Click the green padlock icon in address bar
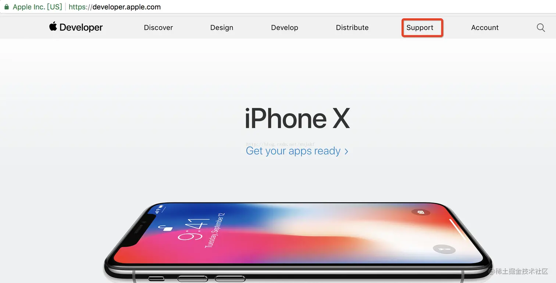 (6, 7)
